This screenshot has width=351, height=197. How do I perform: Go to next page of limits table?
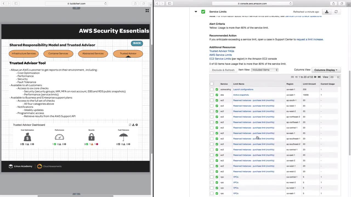[315, 77]
